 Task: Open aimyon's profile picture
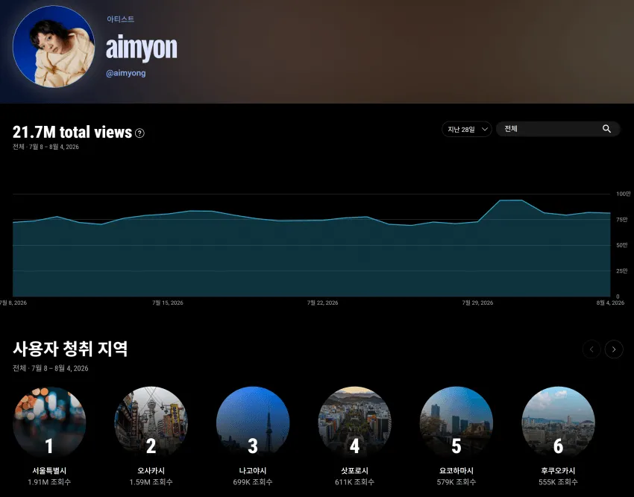54,46
